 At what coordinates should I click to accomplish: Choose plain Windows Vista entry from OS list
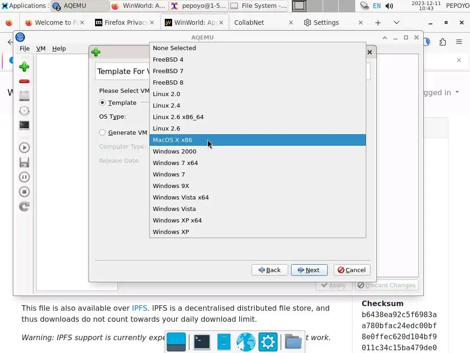(258, 209)
